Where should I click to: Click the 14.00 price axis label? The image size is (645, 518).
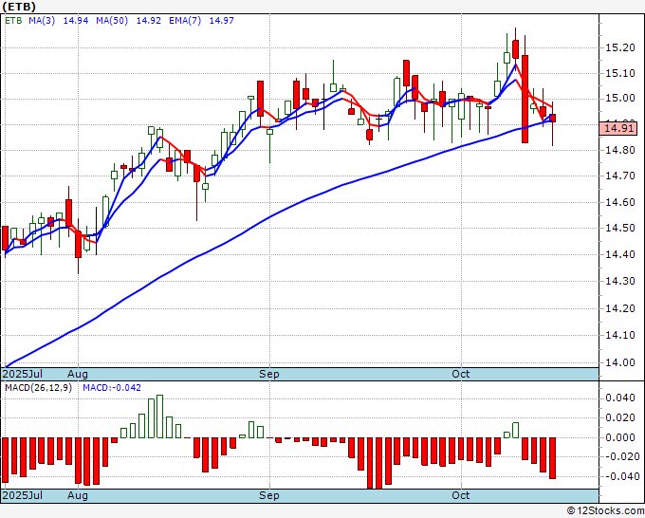(x=620, y=363)
